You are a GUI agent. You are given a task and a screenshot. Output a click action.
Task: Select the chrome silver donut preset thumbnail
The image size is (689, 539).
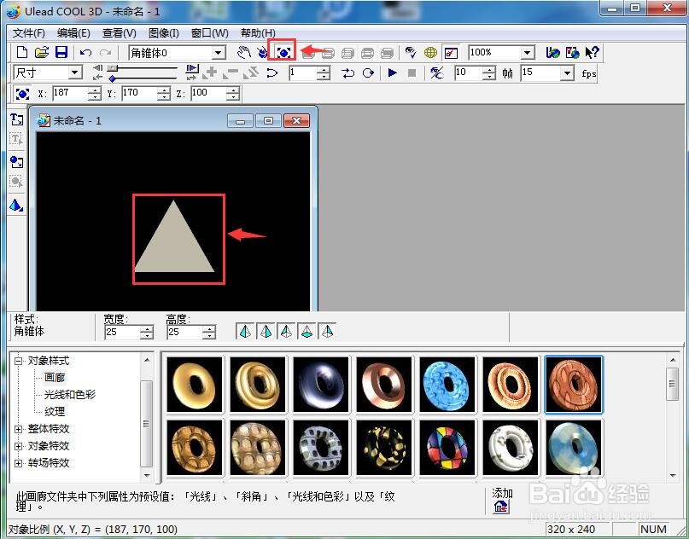321,385
